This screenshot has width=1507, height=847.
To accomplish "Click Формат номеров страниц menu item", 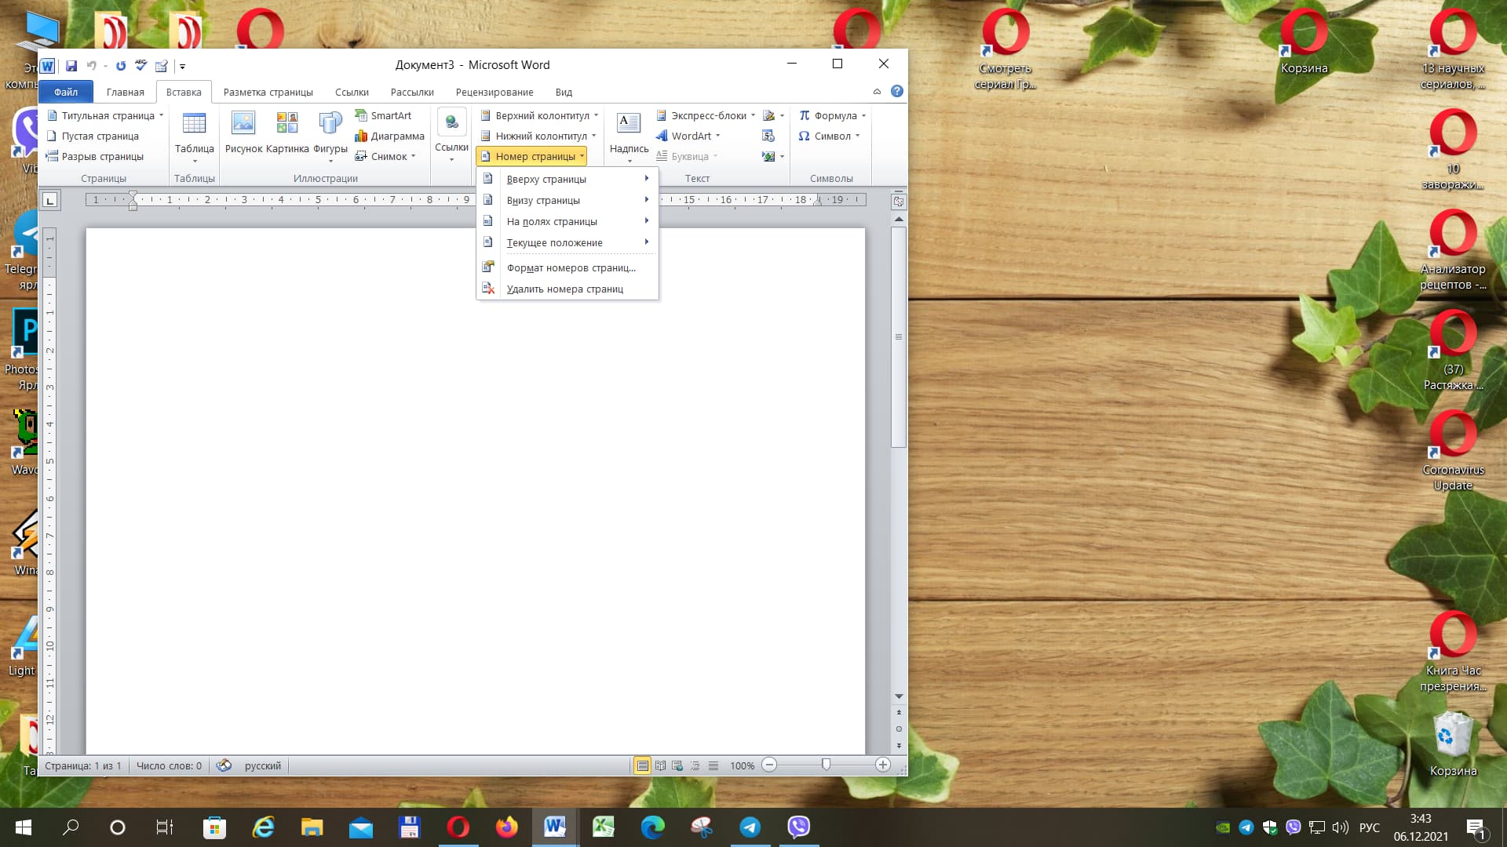I will 571,267.
